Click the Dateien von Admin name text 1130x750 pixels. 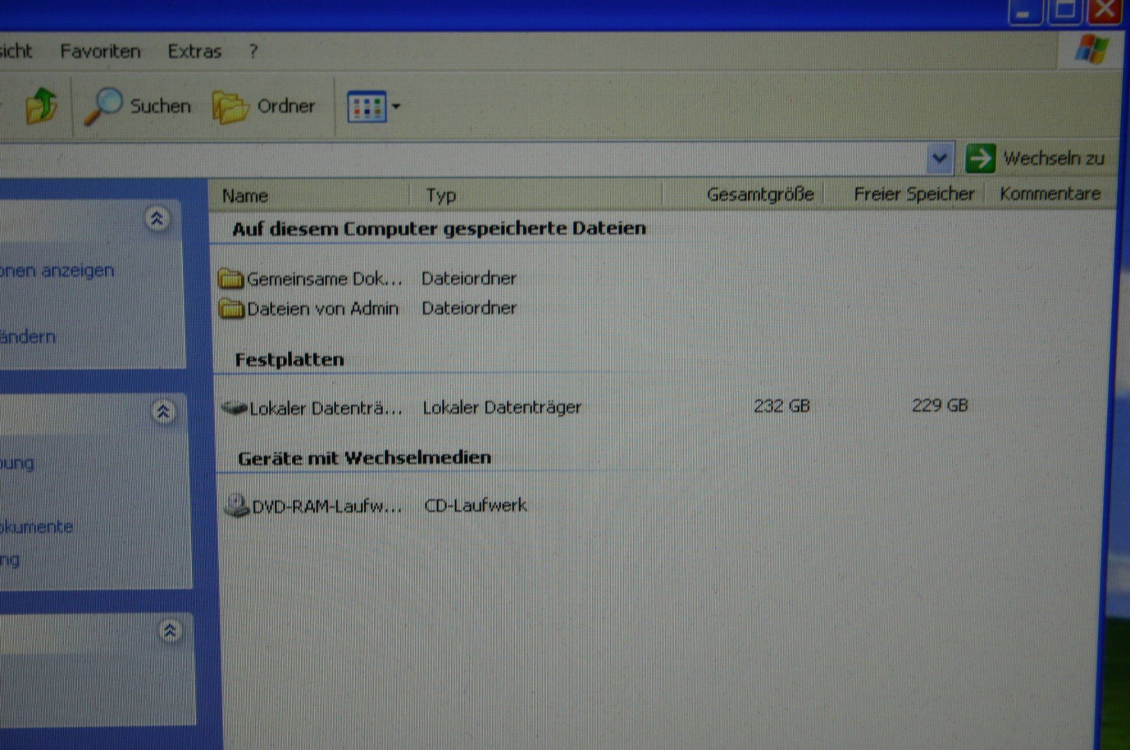[x=323, y=309]
